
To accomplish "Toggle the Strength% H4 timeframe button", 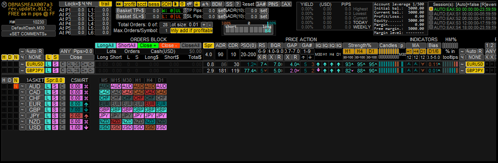I will [x=360, y=51].
